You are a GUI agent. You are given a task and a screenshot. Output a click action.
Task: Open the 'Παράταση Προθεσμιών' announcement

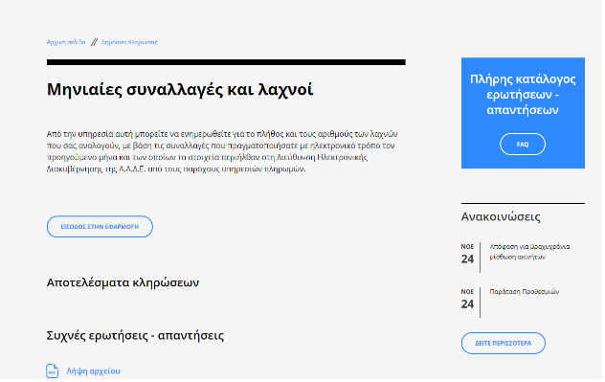(x=525, y=292)
